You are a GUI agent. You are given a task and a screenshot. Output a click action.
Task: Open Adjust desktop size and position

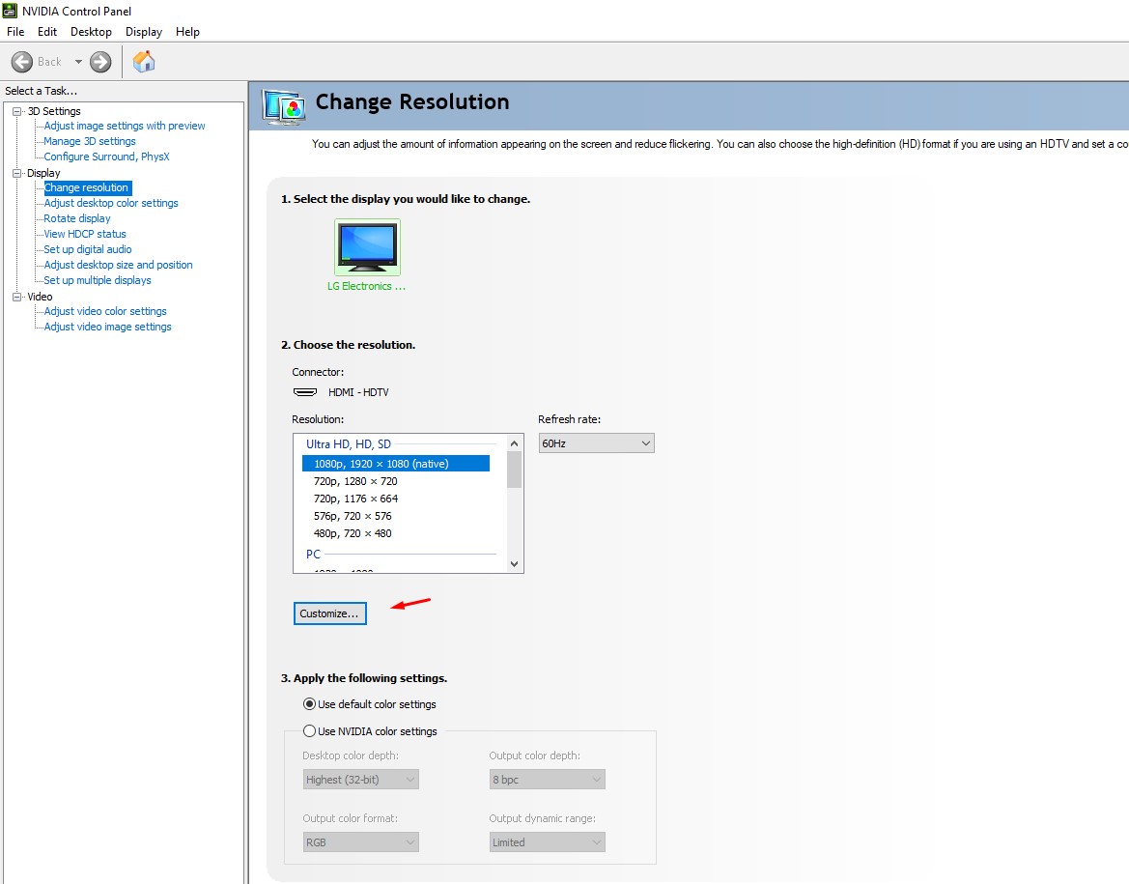pyautogui.click(x=118, y=265)
